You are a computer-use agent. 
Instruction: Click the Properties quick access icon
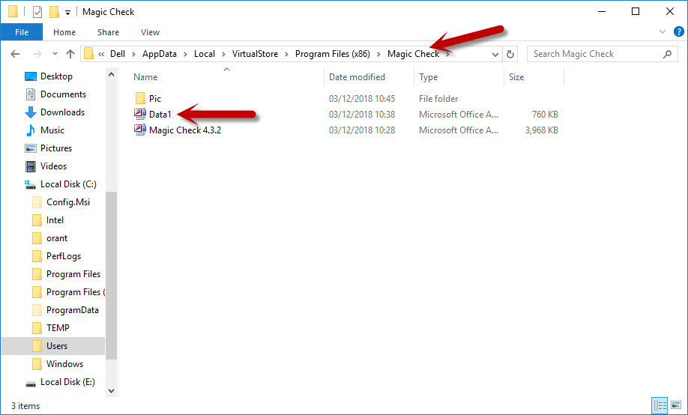[37, 12]
